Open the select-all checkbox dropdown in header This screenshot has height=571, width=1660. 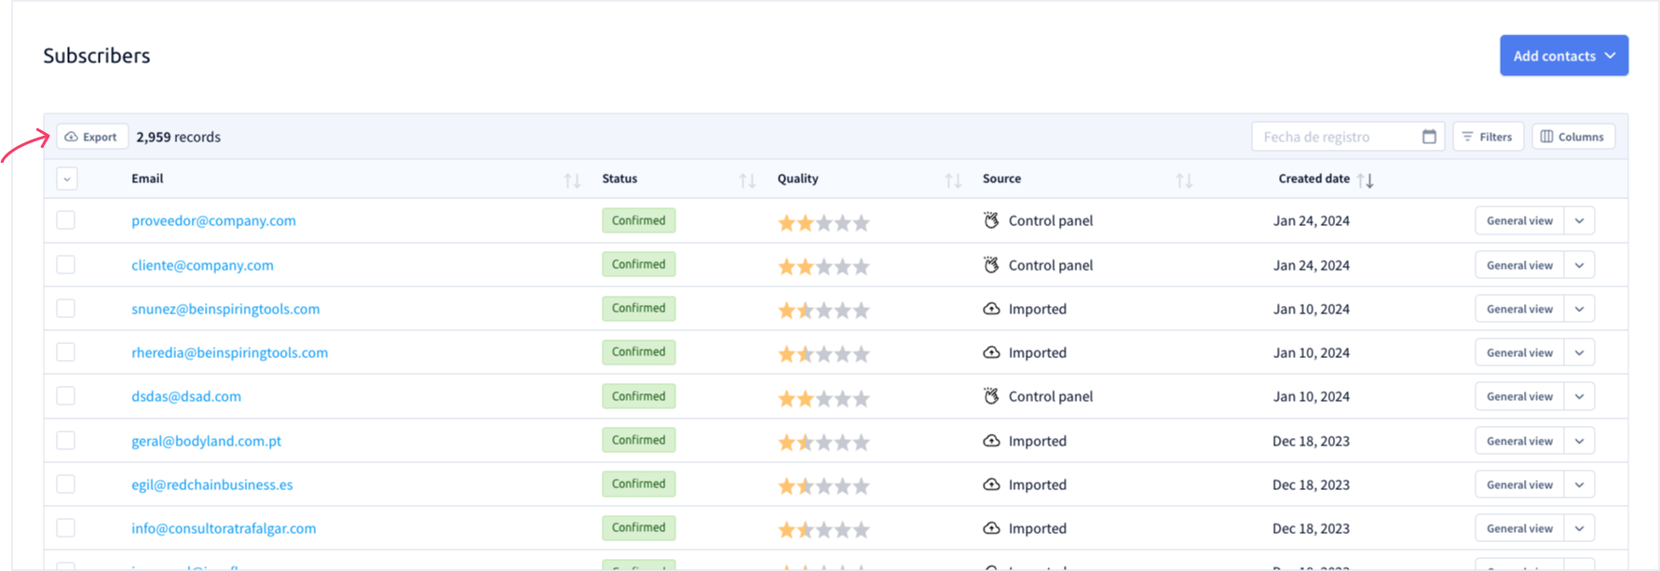67,179
